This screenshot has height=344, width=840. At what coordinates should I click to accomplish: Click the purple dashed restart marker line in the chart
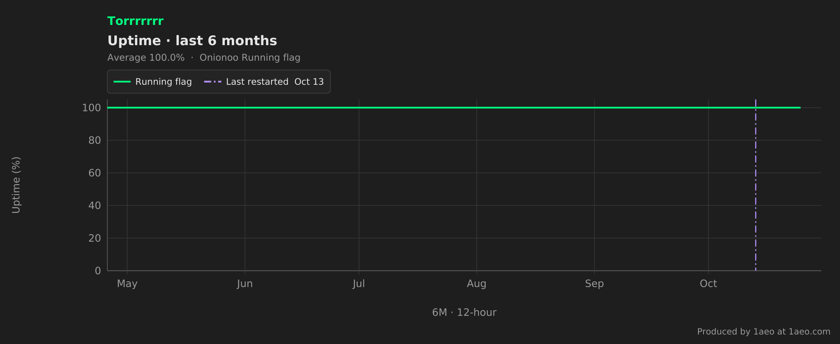pos(756,185)
